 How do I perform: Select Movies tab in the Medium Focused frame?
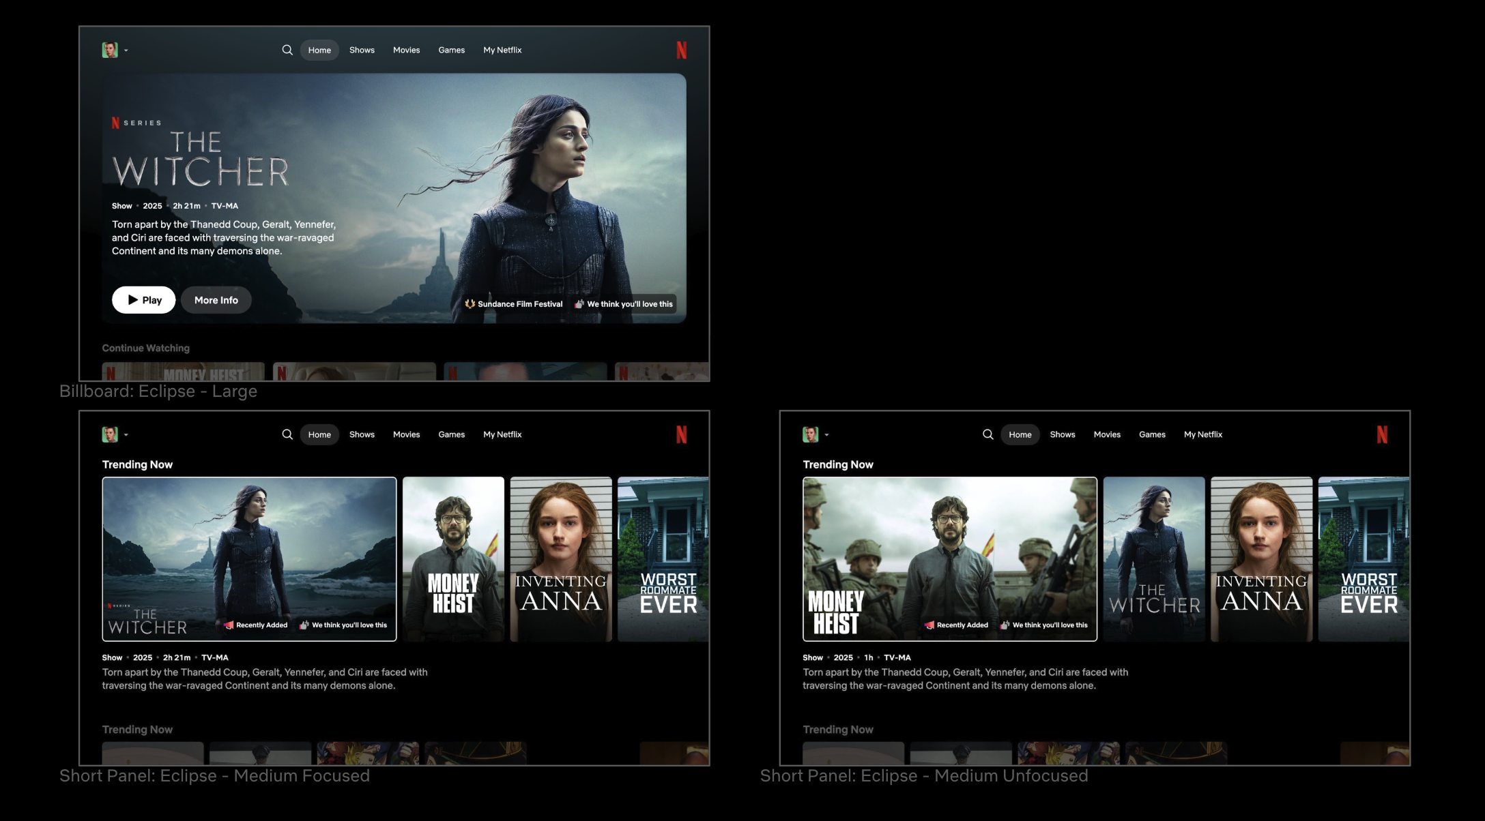click(x=406, y=434)
